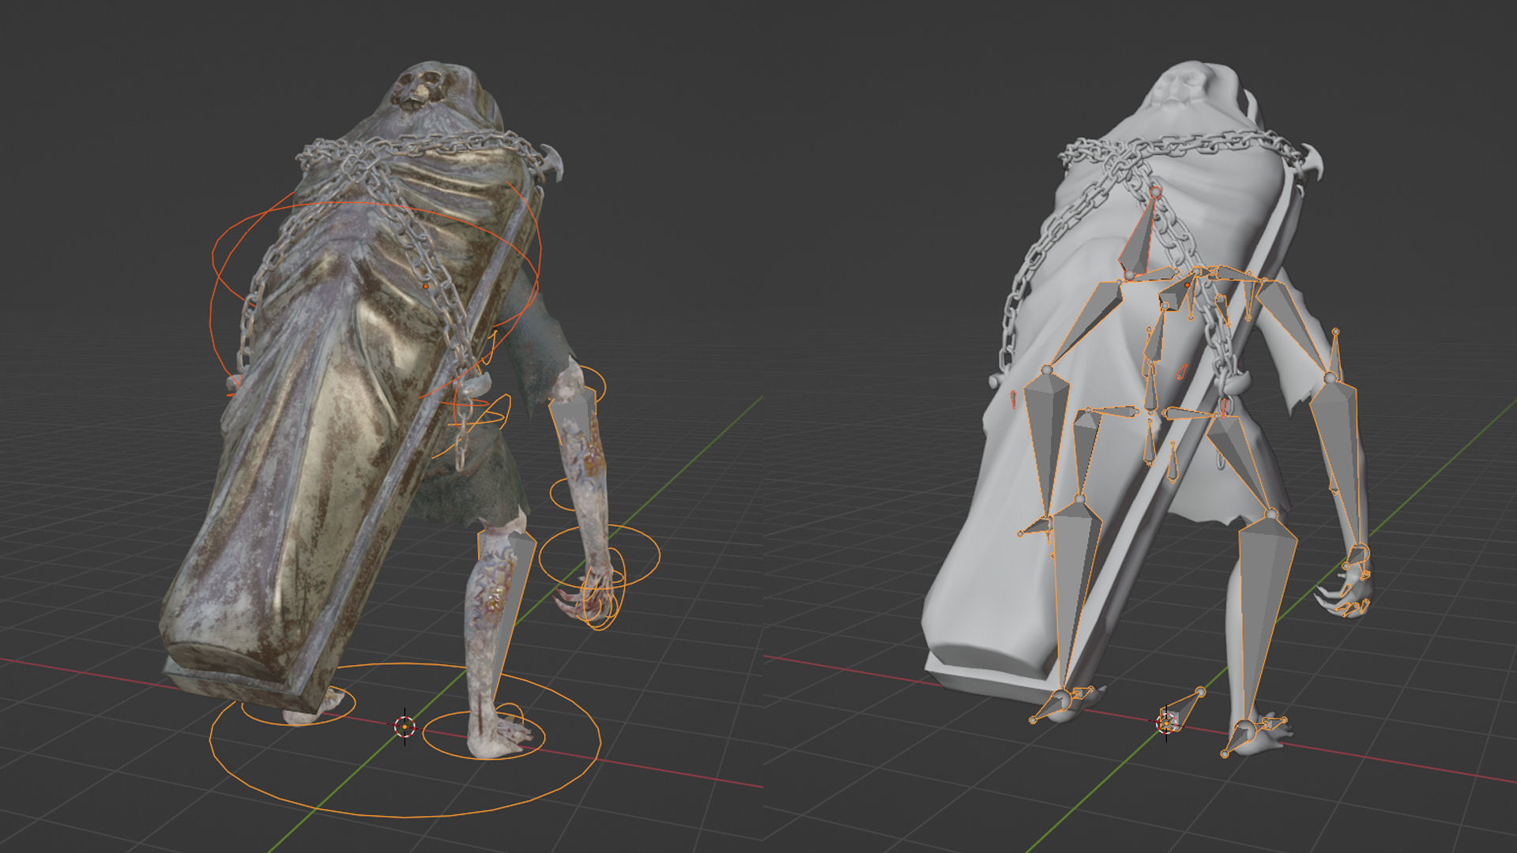Select the right forearm bone on the gray model
Viewport: 1517px width, 853px height.
pos(1338,457)
